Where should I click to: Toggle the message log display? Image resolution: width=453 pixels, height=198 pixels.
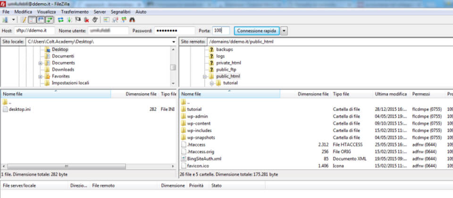[x=24, y=20]
